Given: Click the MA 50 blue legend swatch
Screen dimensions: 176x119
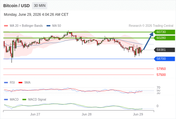Looking at the screenshot, I should click(x=48, y=26).
